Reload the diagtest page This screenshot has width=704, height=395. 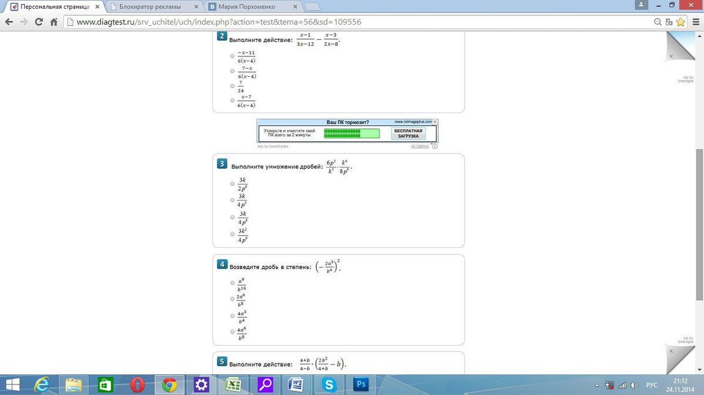(39, 22)
